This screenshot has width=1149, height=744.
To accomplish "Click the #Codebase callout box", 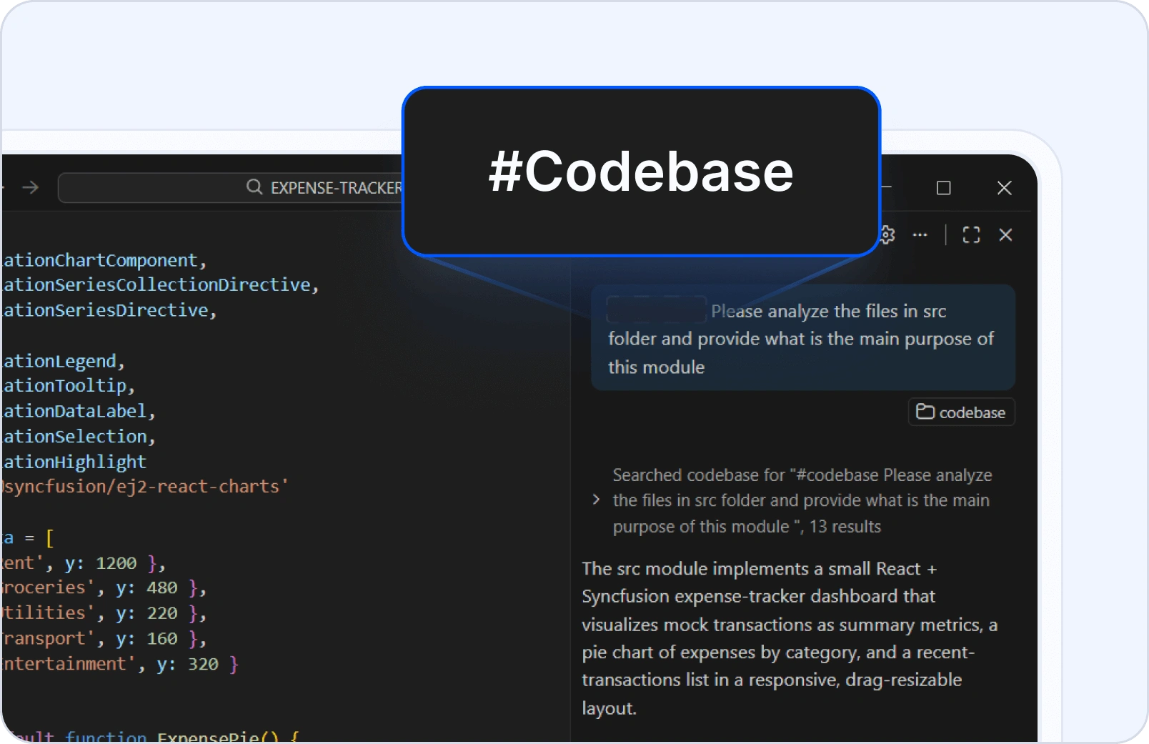I will coord(641,172).
